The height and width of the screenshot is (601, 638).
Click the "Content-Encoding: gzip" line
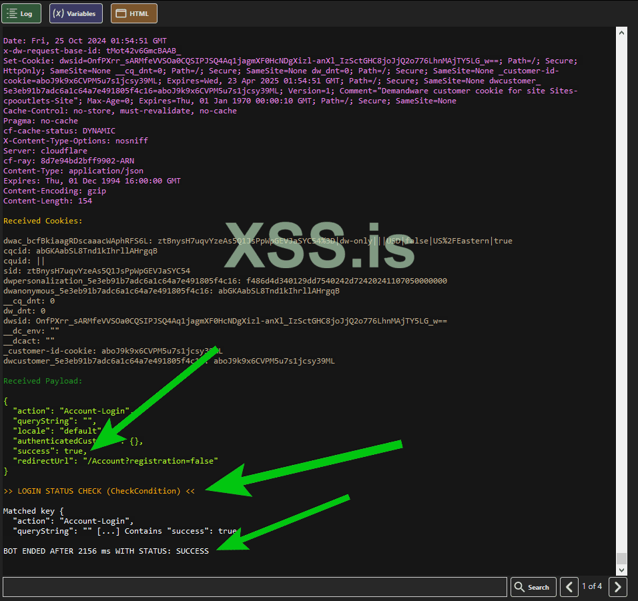click(x=55, y=191)
